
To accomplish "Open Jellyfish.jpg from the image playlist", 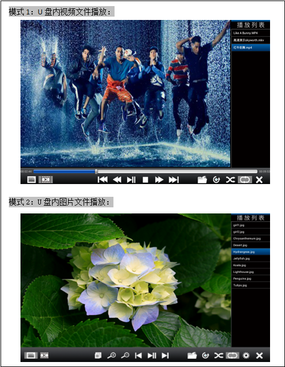I will click(251, 258).
